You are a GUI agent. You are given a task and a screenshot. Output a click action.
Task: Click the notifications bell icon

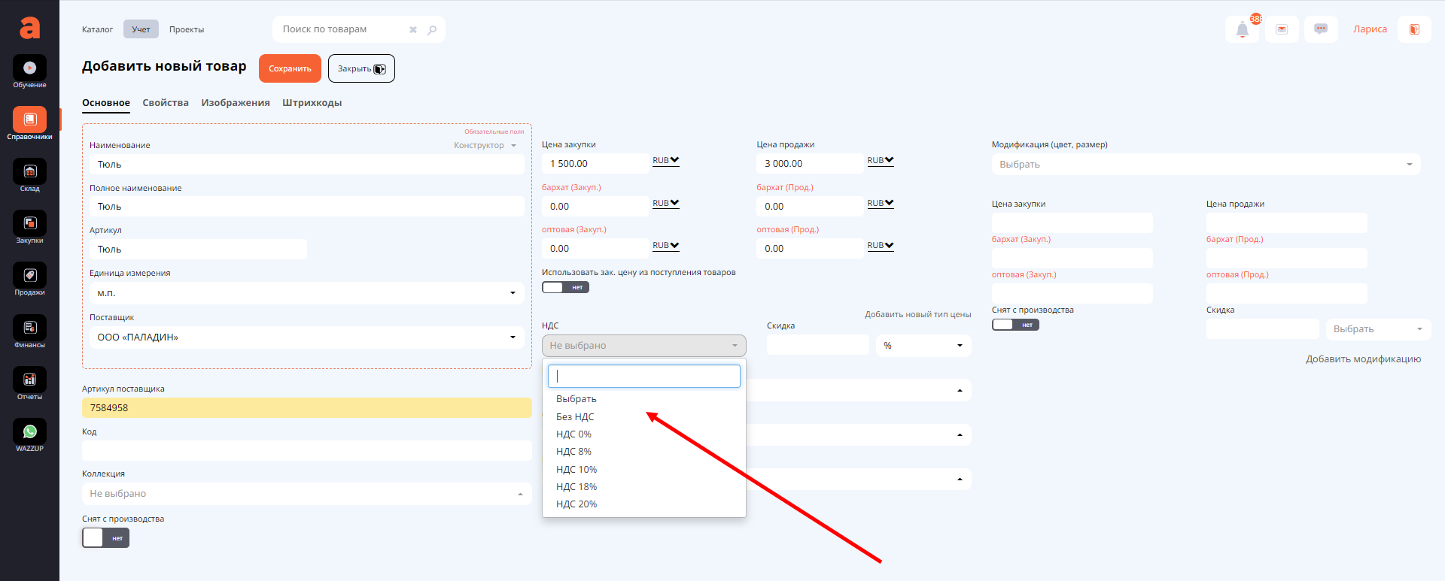pyautogui.click(x=1242, y=30)
